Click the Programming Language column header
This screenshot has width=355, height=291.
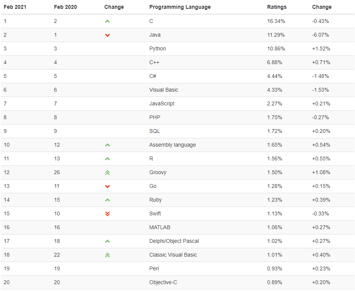point(180,7)
